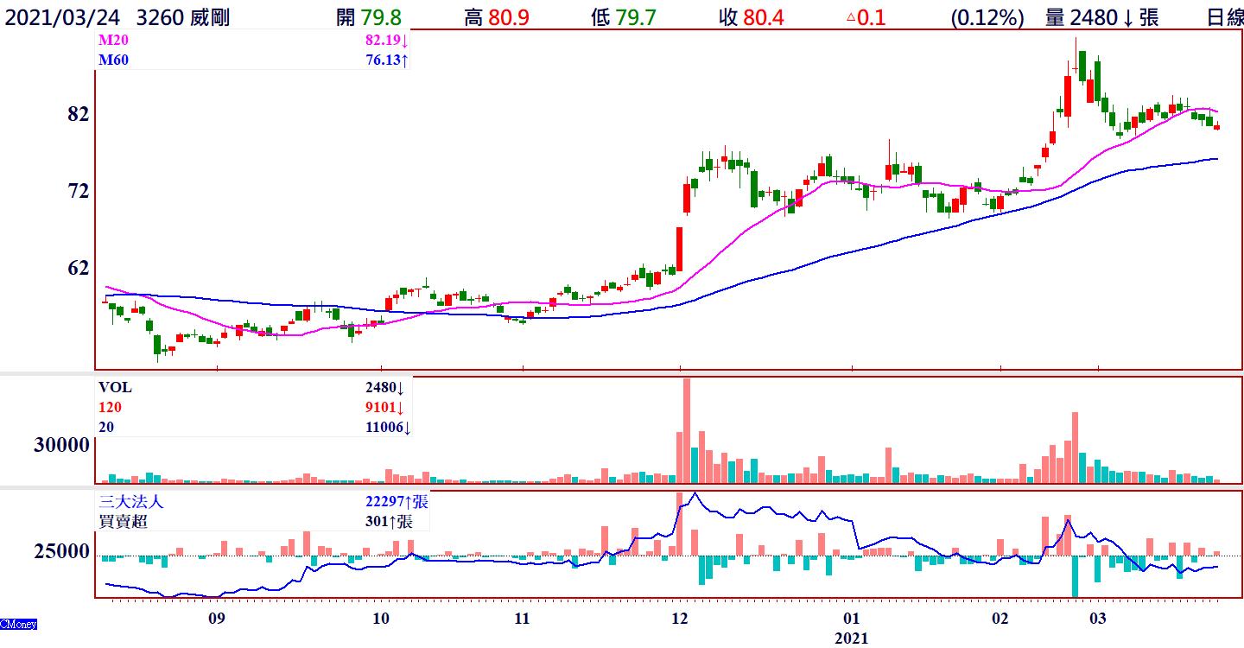Image resolution: width=1244 pixels, height=648 pixels.
Task: Click the M20 moving average legend label
Action: [113, 41]
